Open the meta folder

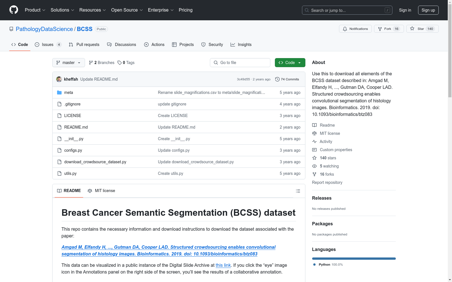point(69,92)
